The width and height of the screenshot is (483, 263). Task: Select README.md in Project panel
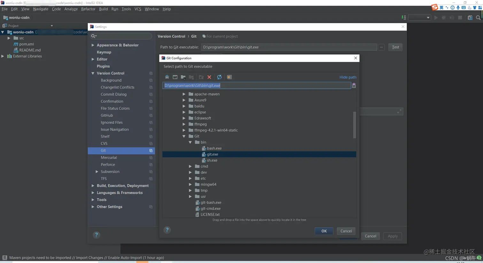(30, 50)
